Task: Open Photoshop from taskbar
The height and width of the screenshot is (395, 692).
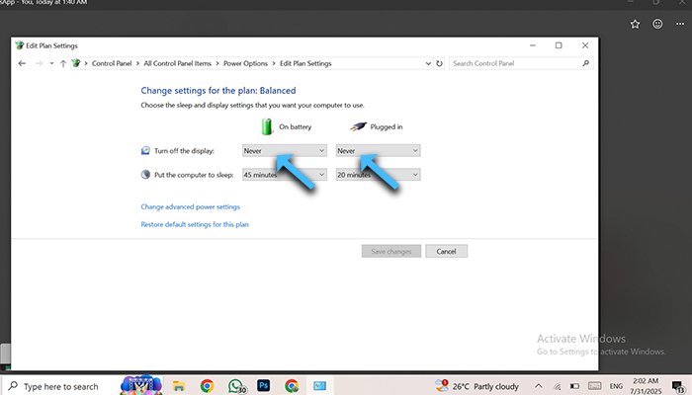Action: tap(264, 386)
